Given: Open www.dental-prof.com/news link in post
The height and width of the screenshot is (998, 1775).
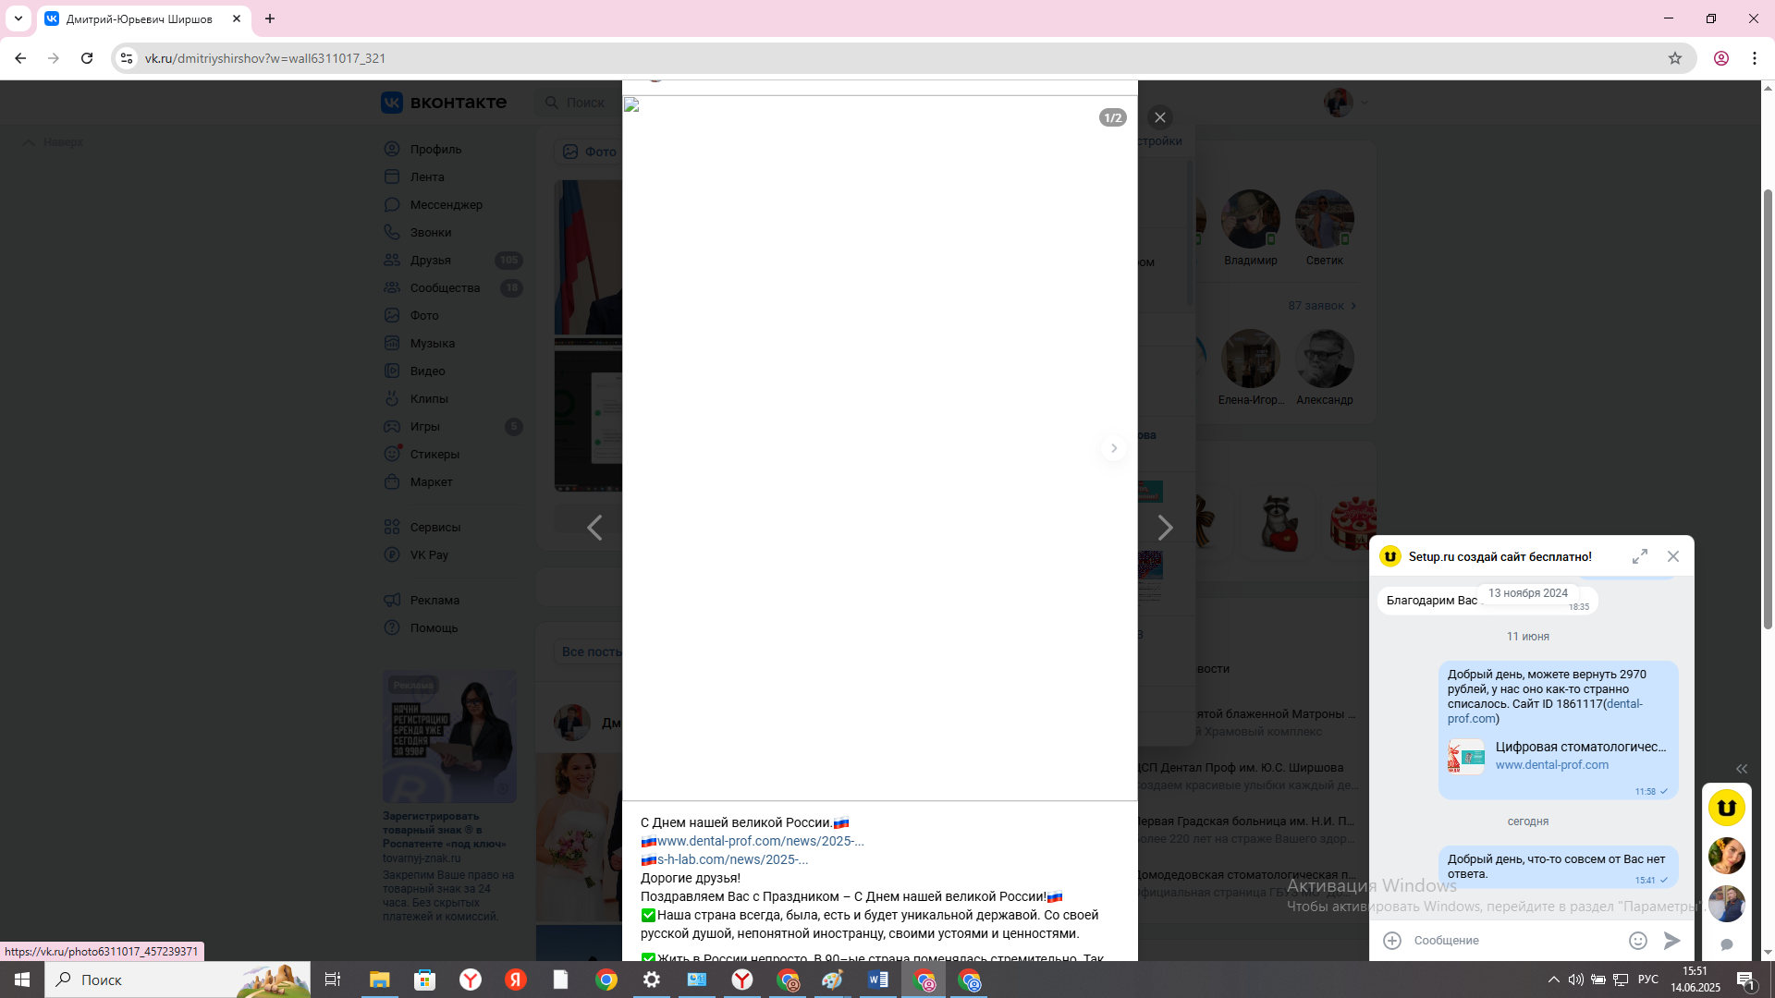Looking at the screenshot, I should (760, 841).
